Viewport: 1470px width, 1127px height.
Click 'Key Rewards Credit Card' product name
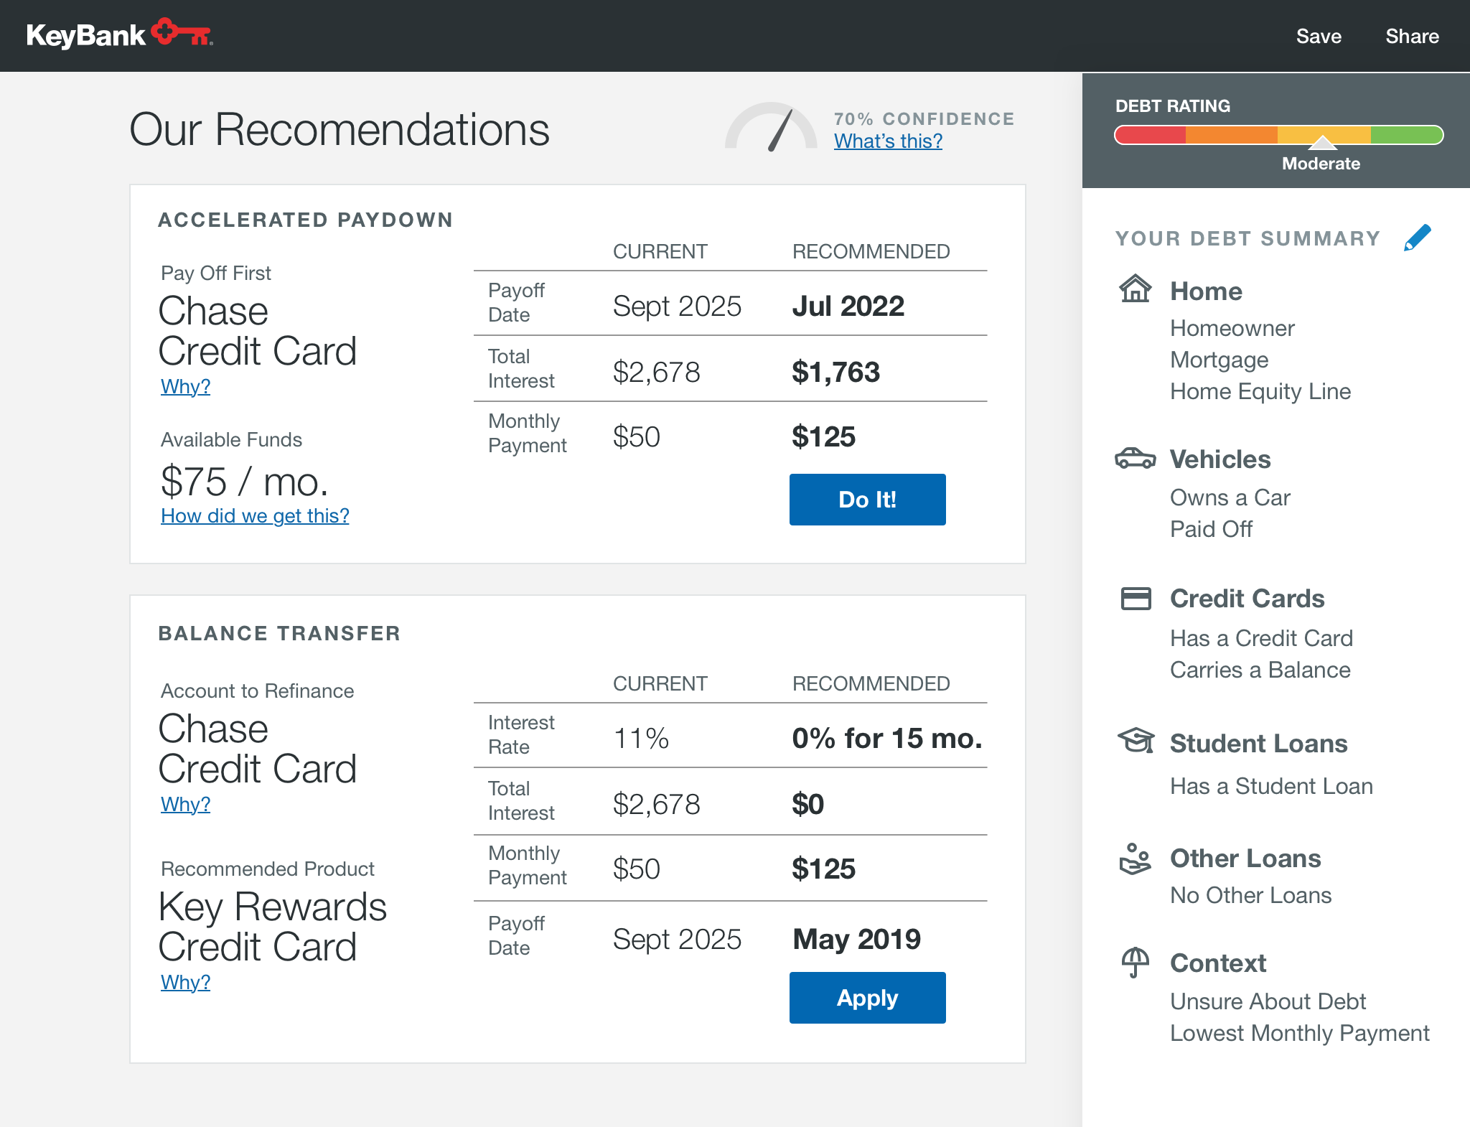(273, 927)
